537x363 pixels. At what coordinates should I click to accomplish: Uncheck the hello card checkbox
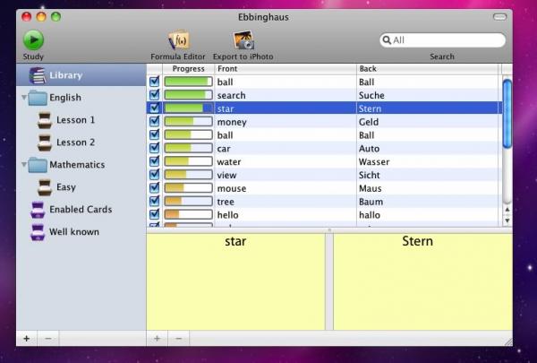coord(155,214)
